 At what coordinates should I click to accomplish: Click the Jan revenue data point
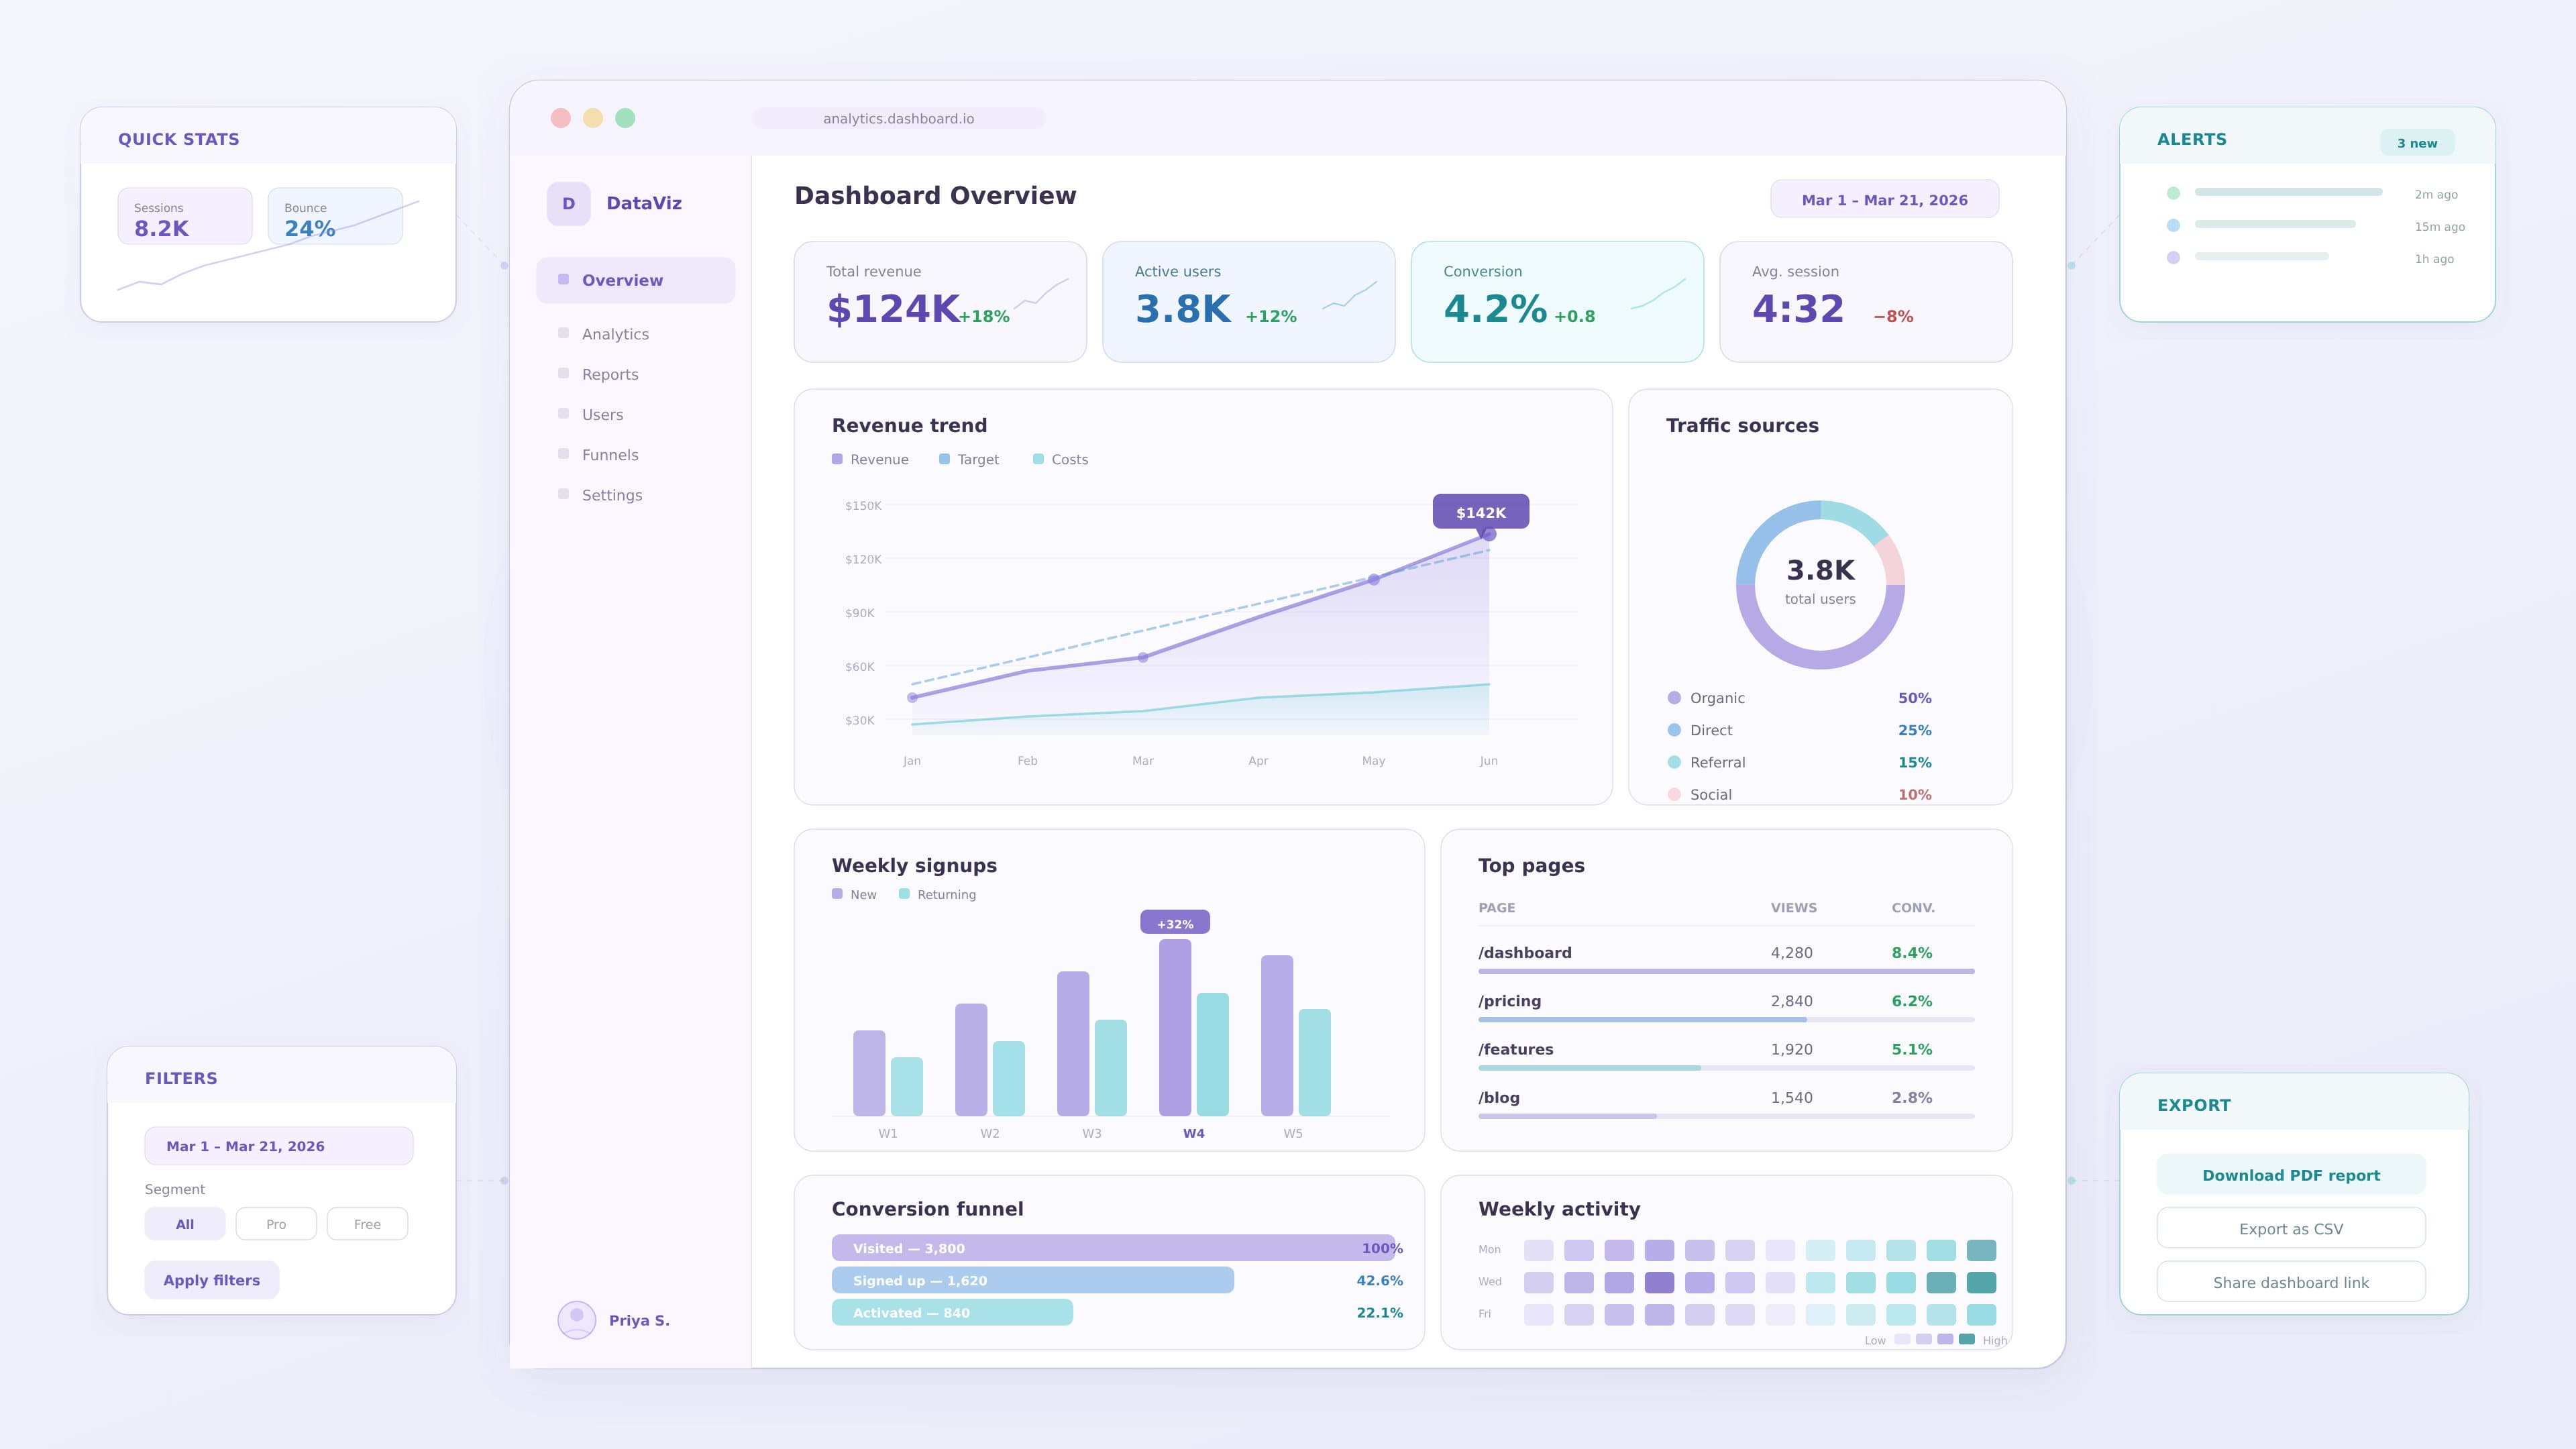pyautogui.click(x=912, y=698)
